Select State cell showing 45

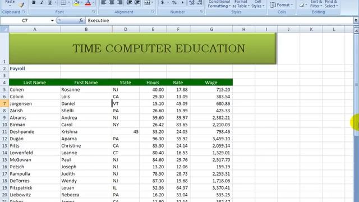click(126, 132)
